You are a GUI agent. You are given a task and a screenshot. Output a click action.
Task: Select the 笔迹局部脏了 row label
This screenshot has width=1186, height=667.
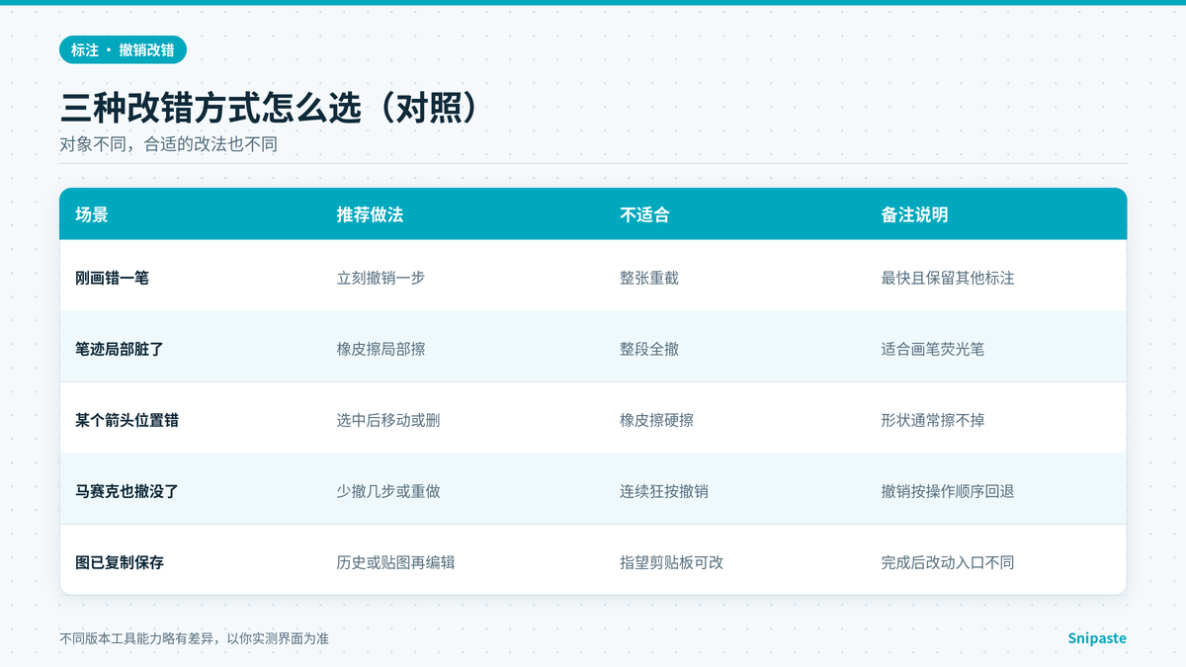[x=120, y=349]
